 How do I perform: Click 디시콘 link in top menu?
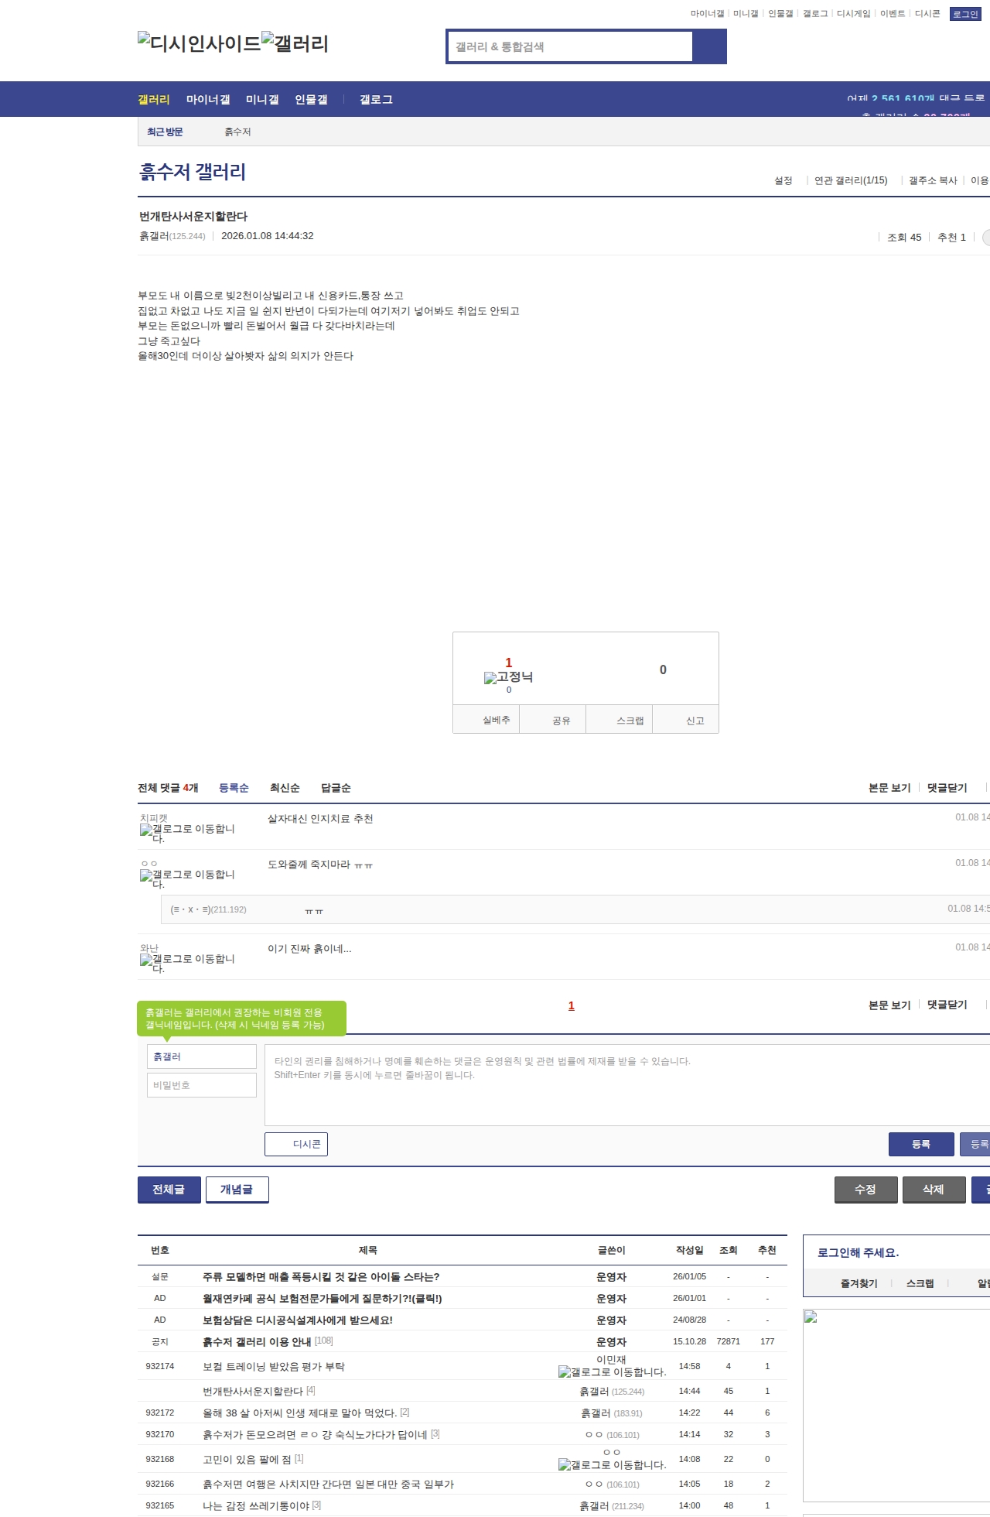click(x=927, y=14)
